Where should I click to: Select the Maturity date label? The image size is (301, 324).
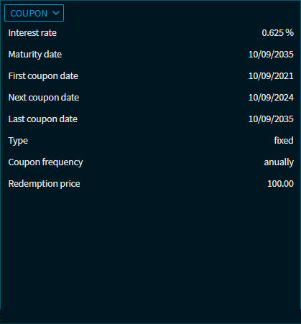pyautogui.click(x=35, y=55)
